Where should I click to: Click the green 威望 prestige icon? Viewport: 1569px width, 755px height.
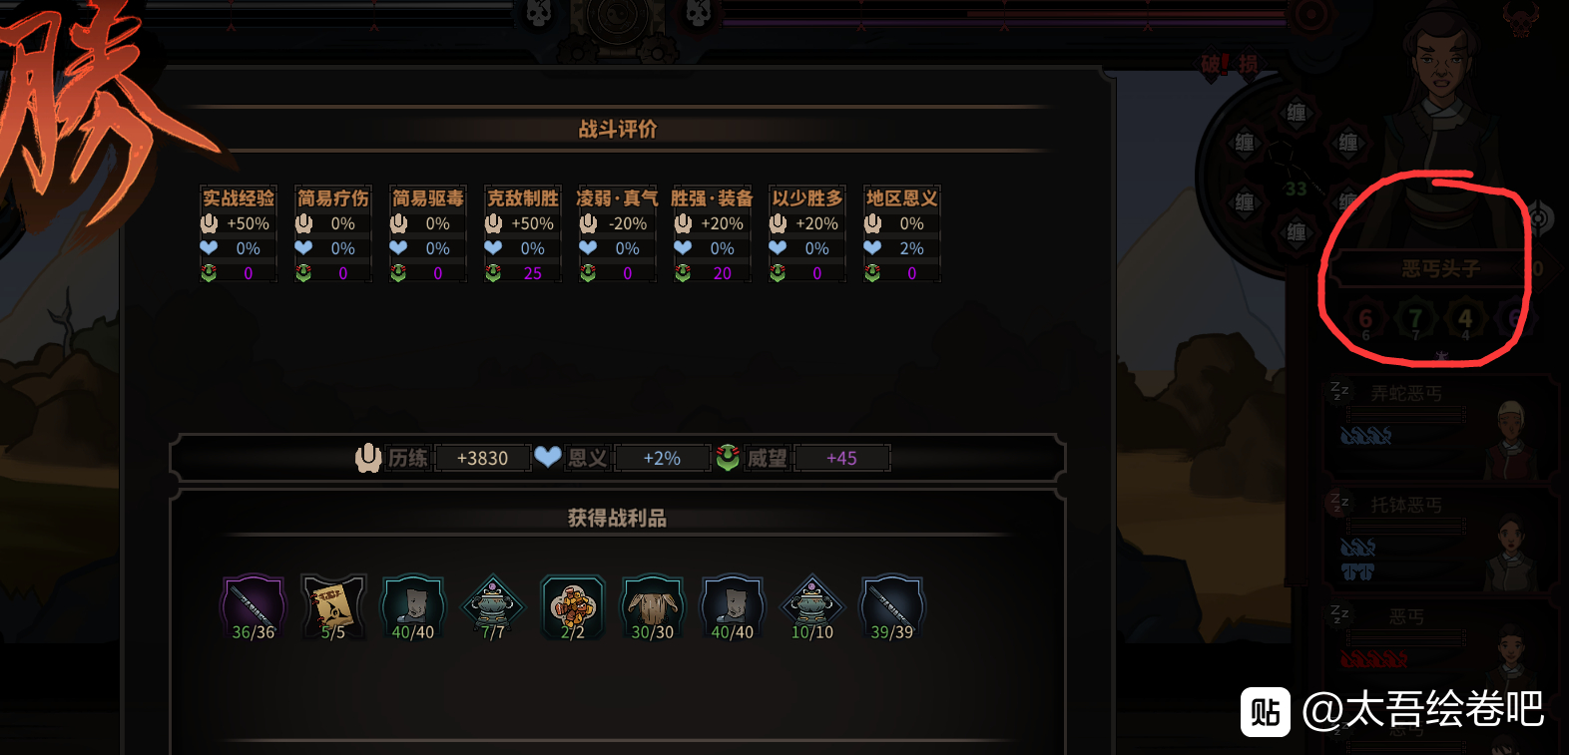728,458
